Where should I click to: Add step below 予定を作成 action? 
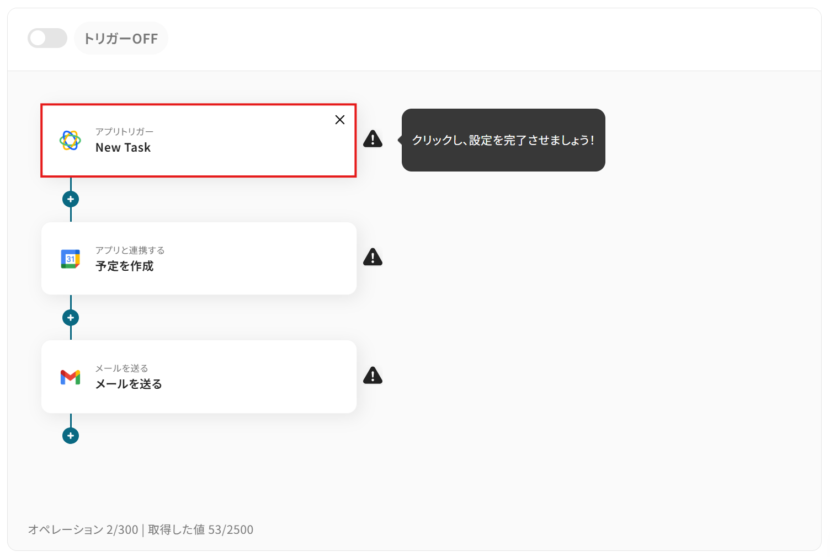click(x=71, y=318)
